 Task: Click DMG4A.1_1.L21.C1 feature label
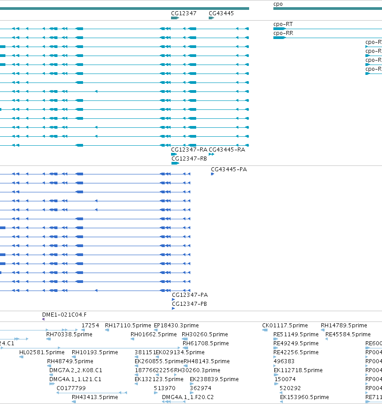pos(75,379)
